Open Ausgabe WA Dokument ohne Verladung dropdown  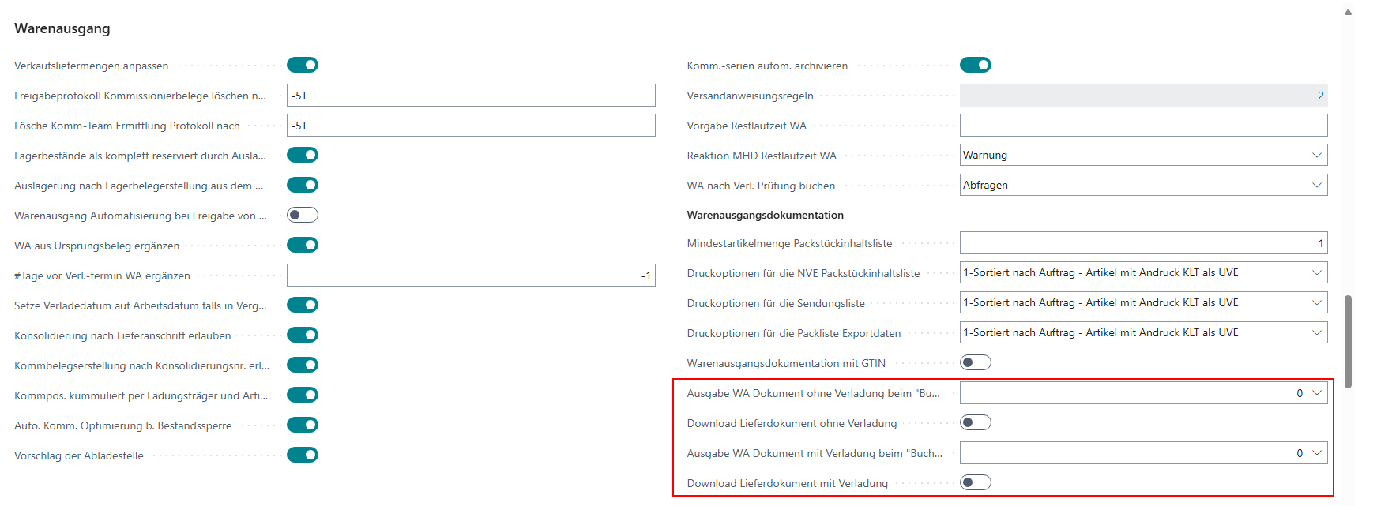[1142, 392]
